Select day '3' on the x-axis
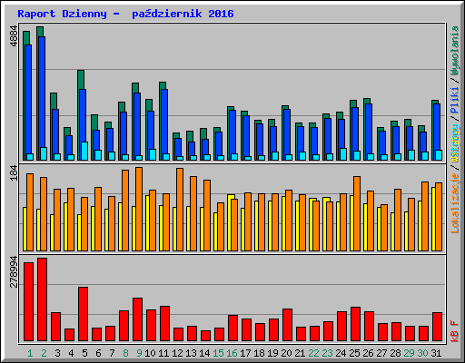Image resolution: width=465 pixels, height=363 pixels. click(x=57, y=353)
